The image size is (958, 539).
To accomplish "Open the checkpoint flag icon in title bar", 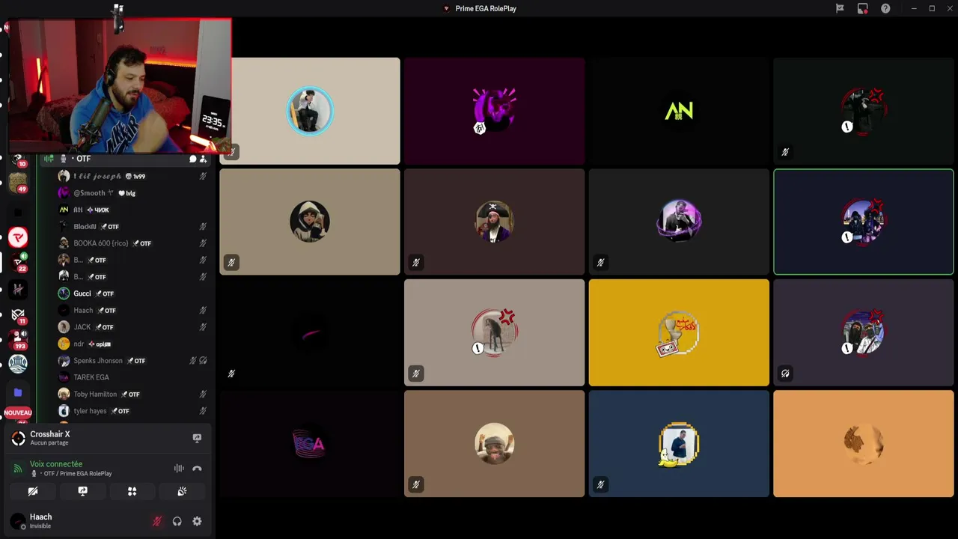I will 840,8.
